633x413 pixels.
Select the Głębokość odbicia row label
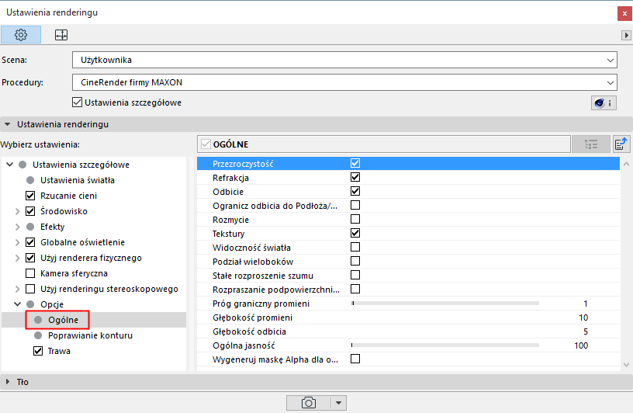click(249, 331)
